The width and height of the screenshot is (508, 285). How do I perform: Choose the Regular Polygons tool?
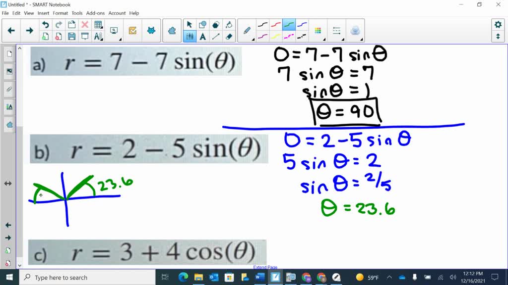pos(216,25)
